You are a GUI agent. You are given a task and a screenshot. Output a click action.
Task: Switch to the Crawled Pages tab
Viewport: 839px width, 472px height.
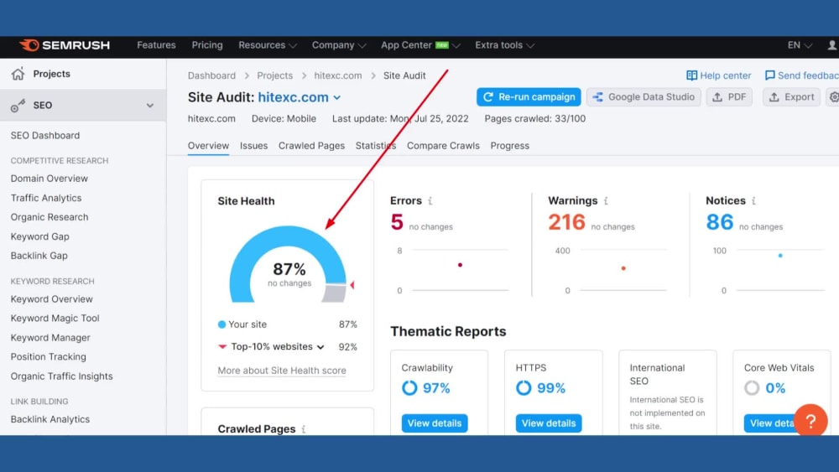click(x=311, y=146)
